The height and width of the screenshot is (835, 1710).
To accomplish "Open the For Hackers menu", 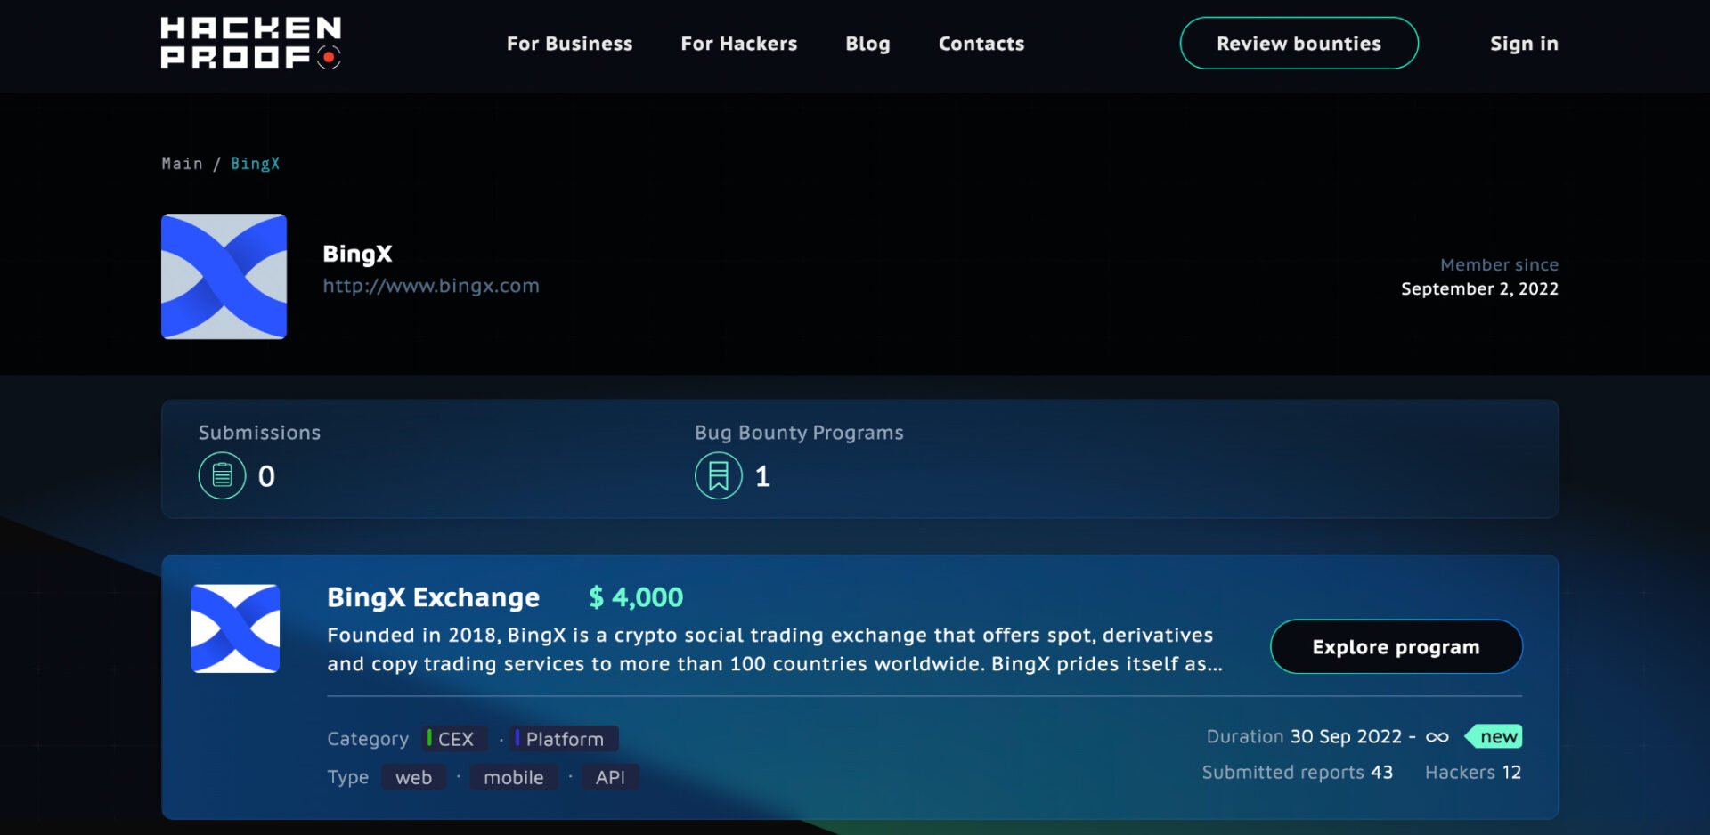I will [x=739, y=44].
